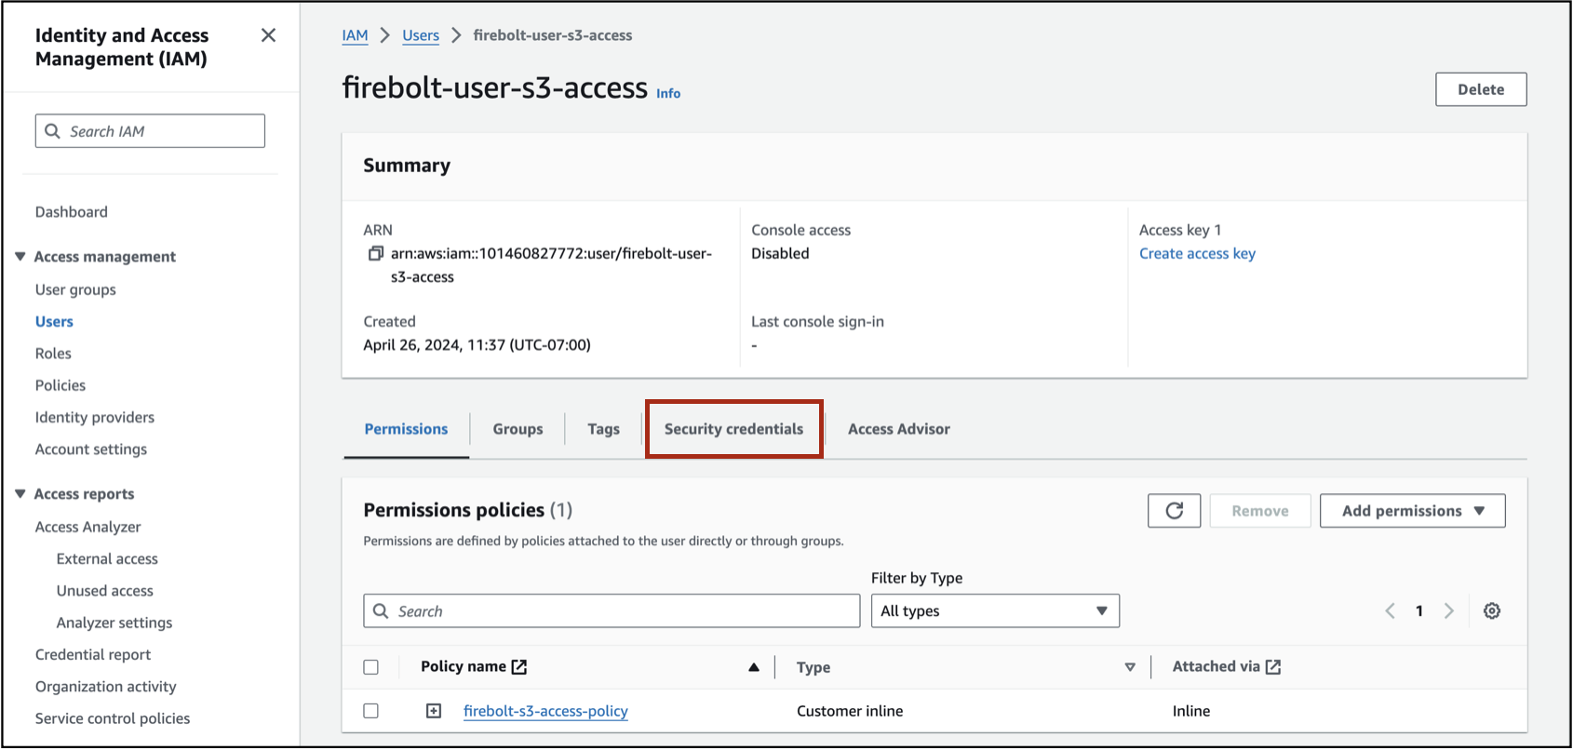Click the 'Customer inline' type cell
1573x750 pixels.
click(850, 711)
